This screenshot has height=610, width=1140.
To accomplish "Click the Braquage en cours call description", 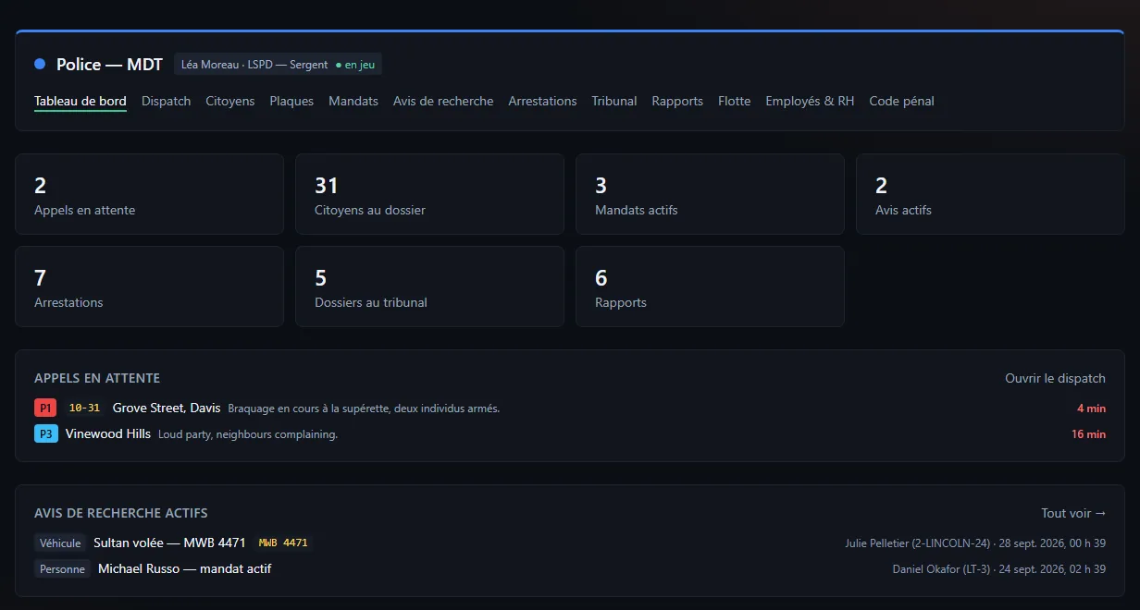I will (x=364, y=409).
